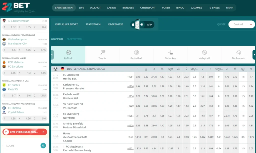Click the Manchester City club crest
This screenshot has width=256, height=153.
point(4,43)
